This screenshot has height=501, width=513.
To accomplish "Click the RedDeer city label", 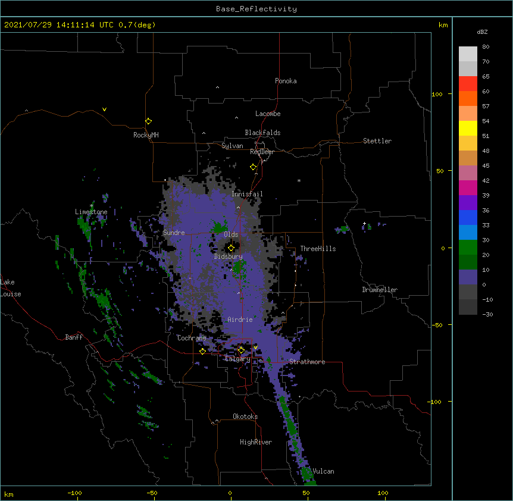I will (262, 152).
